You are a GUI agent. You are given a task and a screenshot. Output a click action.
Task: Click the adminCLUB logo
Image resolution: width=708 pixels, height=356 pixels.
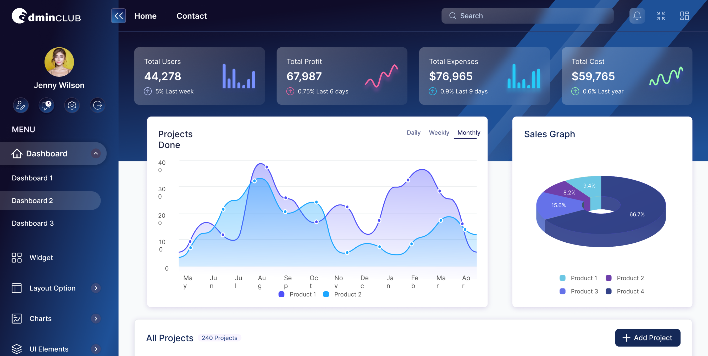coord(46,16)
